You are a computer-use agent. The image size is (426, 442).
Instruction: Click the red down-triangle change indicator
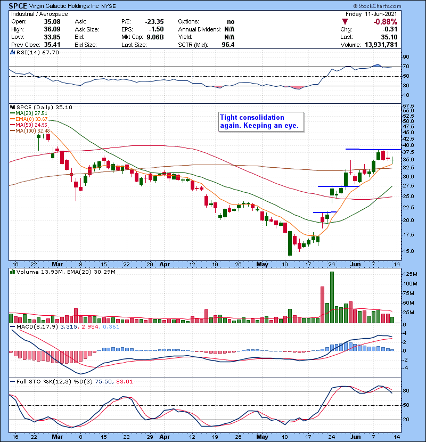pos(345,22)
